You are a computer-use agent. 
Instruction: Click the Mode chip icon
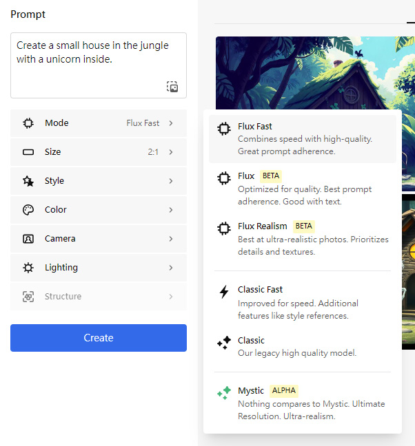(28, 123)
